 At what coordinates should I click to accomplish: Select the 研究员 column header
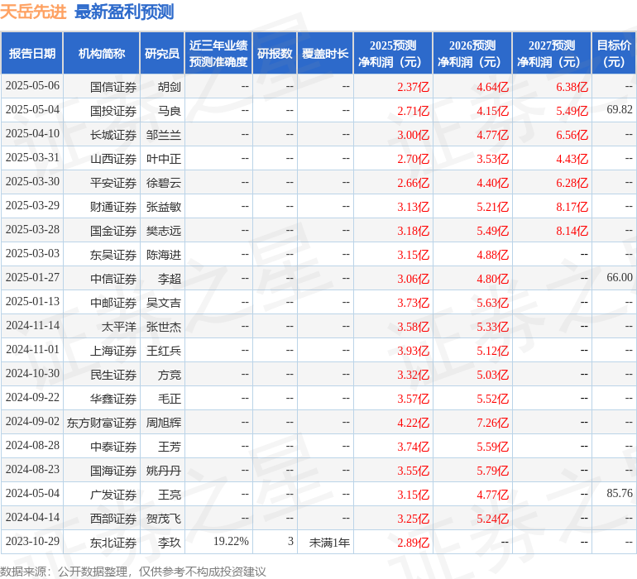(162, 53)
